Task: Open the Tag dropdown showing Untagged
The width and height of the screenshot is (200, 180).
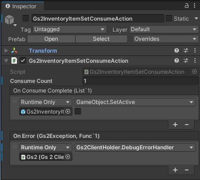Action: [x=70, y=29]
